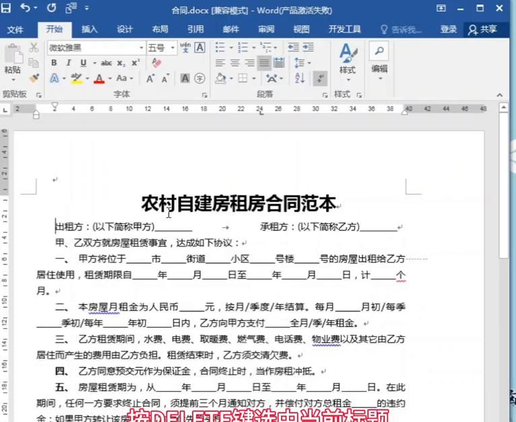Toggle Subscript formatting
This screenshot has height=422, width=516.
pyautogui.click(x=121, y=63)
